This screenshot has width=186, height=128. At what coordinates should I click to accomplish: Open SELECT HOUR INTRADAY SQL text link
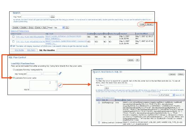63,37
